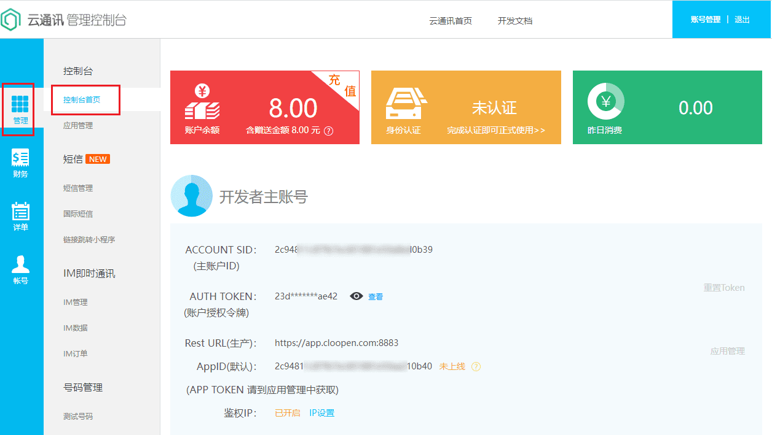Click the Rest URL https://app.cloopen.com:8883
Image resolution: width=772 pixels, height=435 pixels.
click(x=337, y=343)
